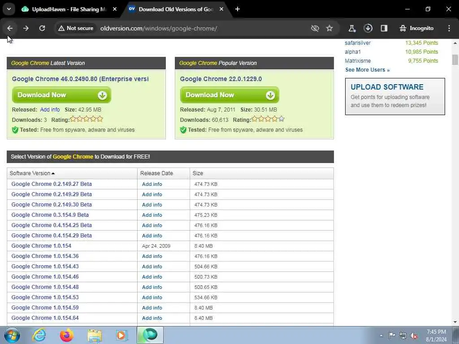This screenshot has height=344, width=459.
Task: Open Google Chrome 1.0.154.59
Action: (x=45, y=308)
